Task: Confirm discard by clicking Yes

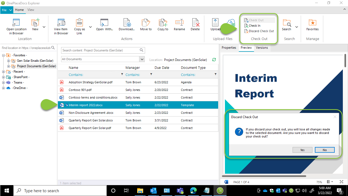Action: 302,150
